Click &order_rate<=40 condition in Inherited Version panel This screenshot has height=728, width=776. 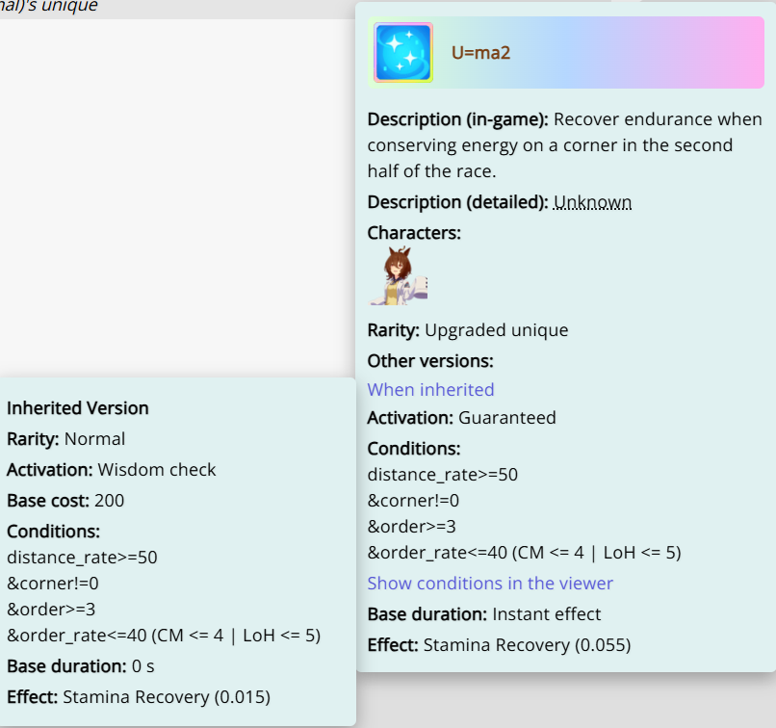click(x=164, y=635)
